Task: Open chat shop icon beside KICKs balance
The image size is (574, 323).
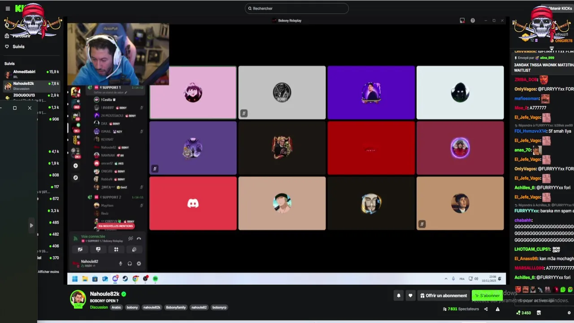Action: pyautogui.click(x=539, y=313)
